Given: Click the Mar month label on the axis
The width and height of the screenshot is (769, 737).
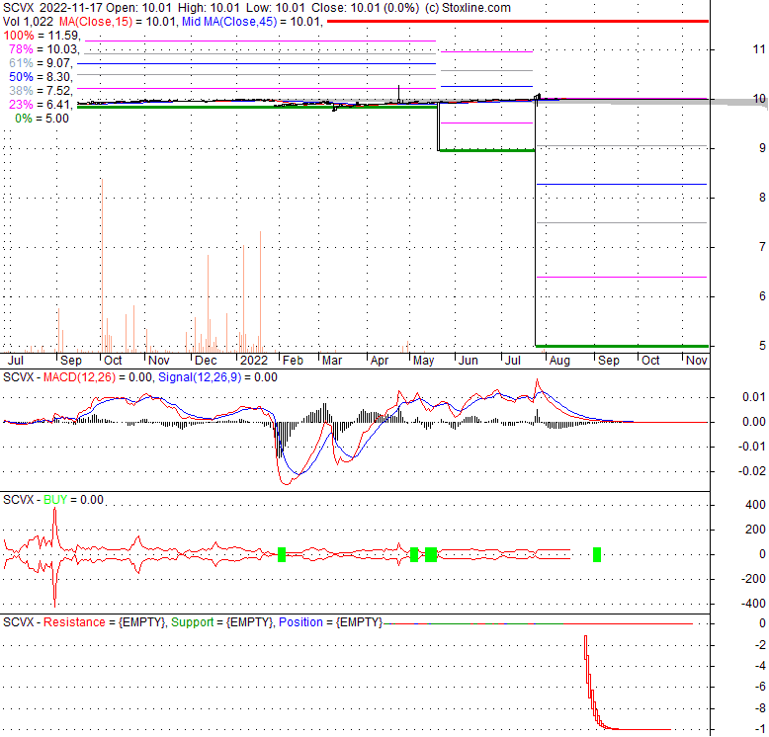Looking at the screenshot, I should pos(332,361).
